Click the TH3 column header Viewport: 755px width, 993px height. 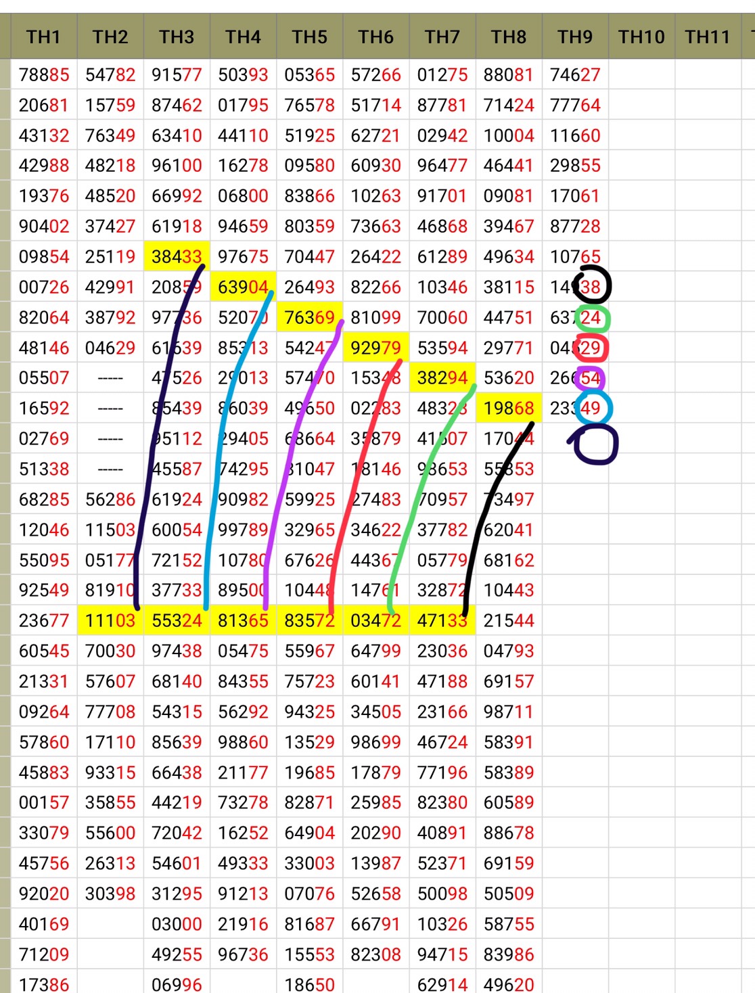tap(177, 36)
